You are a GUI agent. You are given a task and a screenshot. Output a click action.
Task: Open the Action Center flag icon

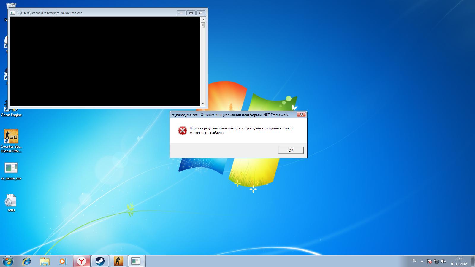[x=429, y=261]
